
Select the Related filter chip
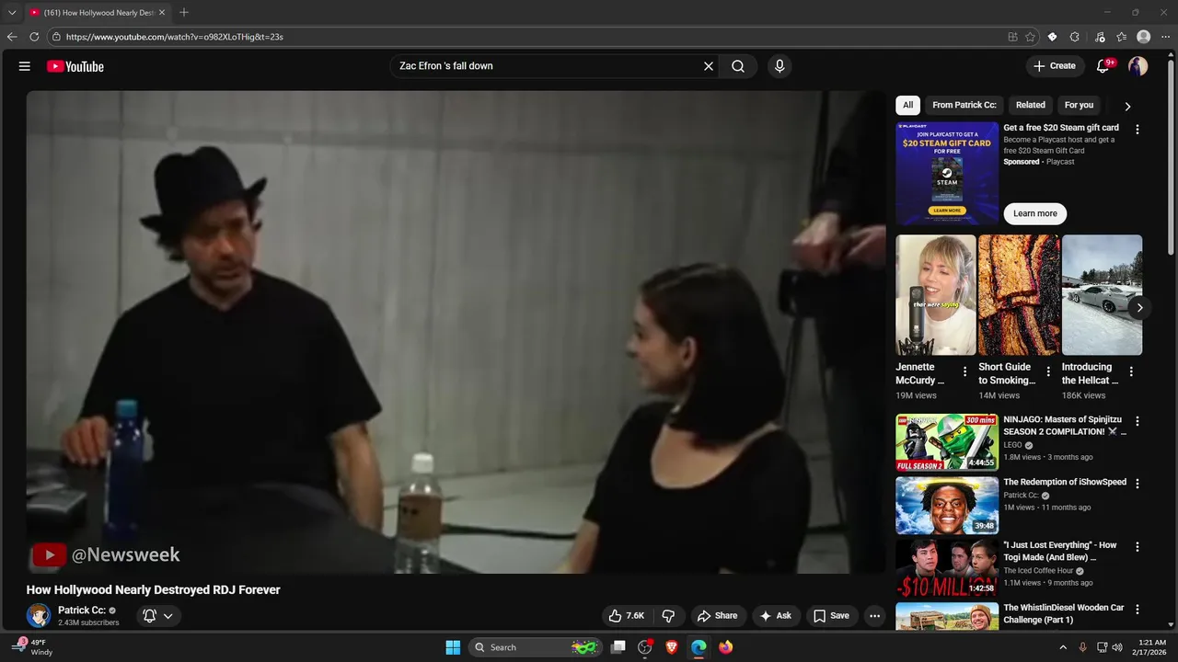point(1030,105)
